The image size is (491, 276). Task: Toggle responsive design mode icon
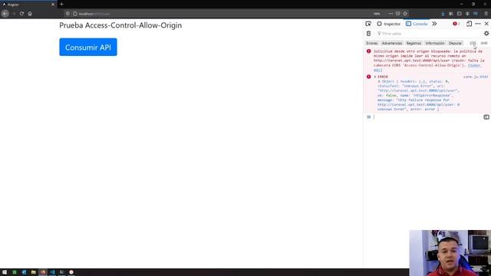469,24
